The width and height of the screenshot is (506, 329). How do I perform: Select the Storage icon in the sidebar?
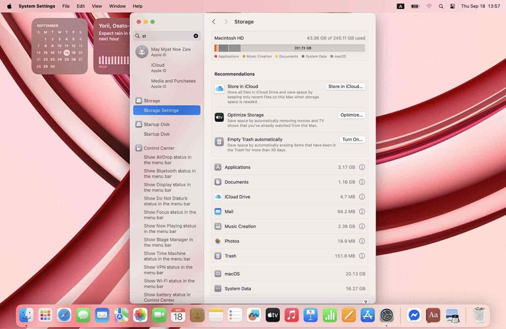tap(138, 100)
